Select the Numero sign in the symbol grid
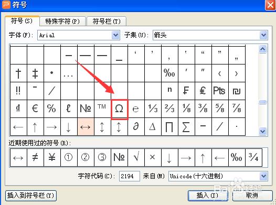276x205 pixels. click(86, 109)
